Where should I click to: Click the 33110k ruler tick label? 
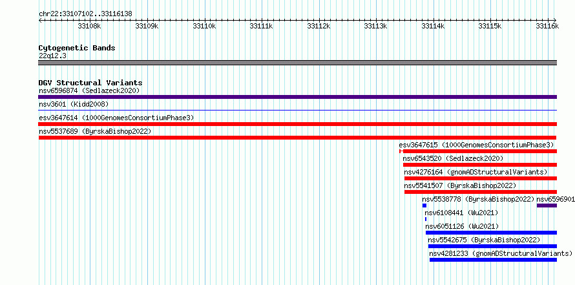coord(204,26)
